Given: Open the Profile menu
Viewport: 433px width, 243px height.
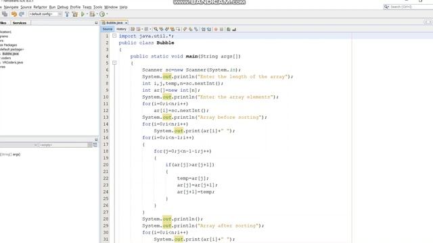Looking at the screenshot, I should pos(75,7).
